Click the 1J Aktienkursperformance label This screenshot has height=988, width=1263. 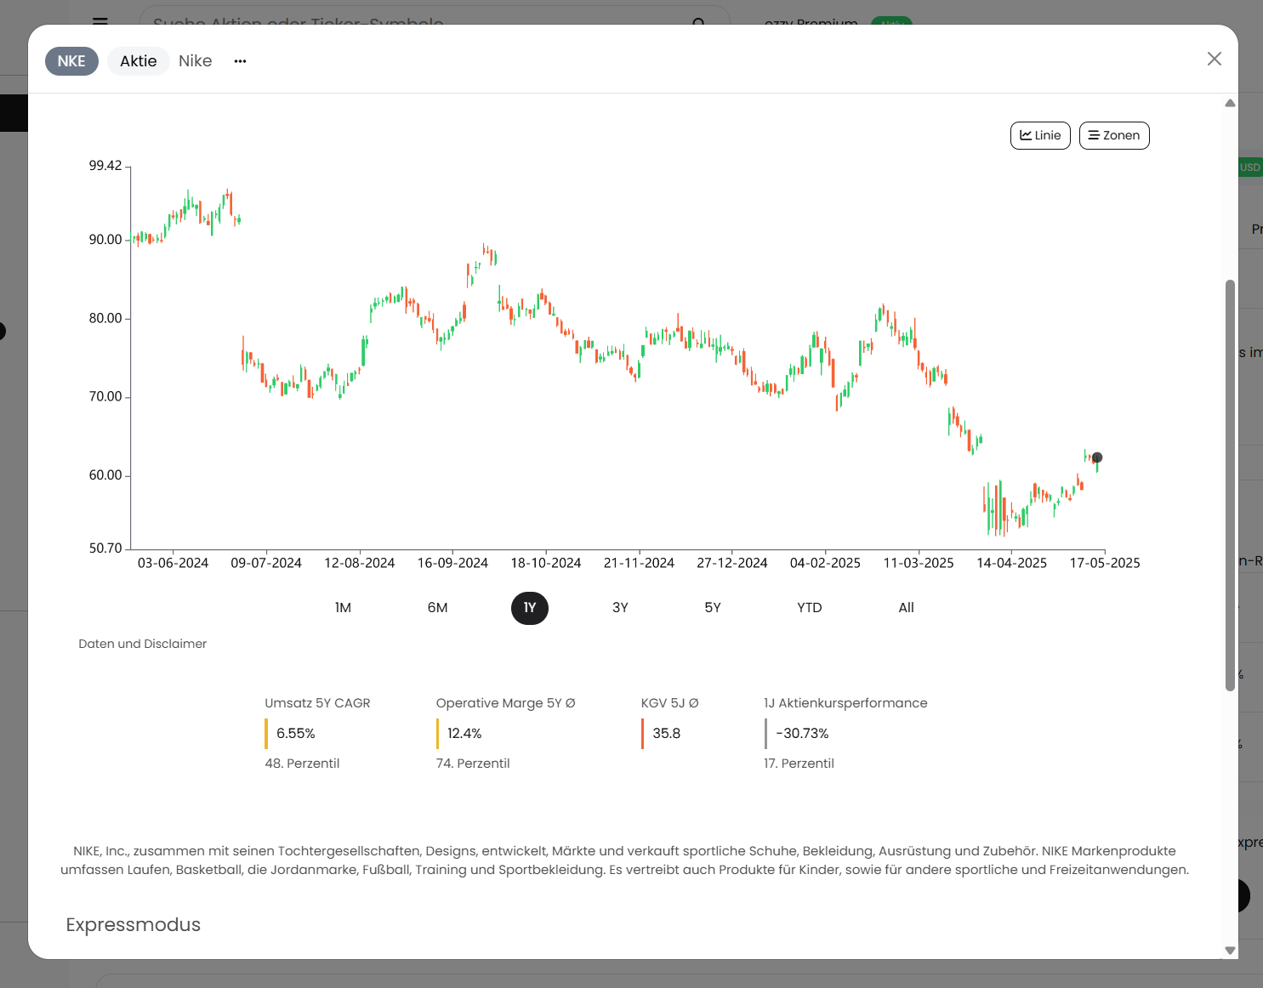click(x=845, y=703)
